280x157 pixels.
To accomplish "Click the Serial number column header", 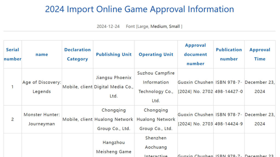I will (13, 54).
